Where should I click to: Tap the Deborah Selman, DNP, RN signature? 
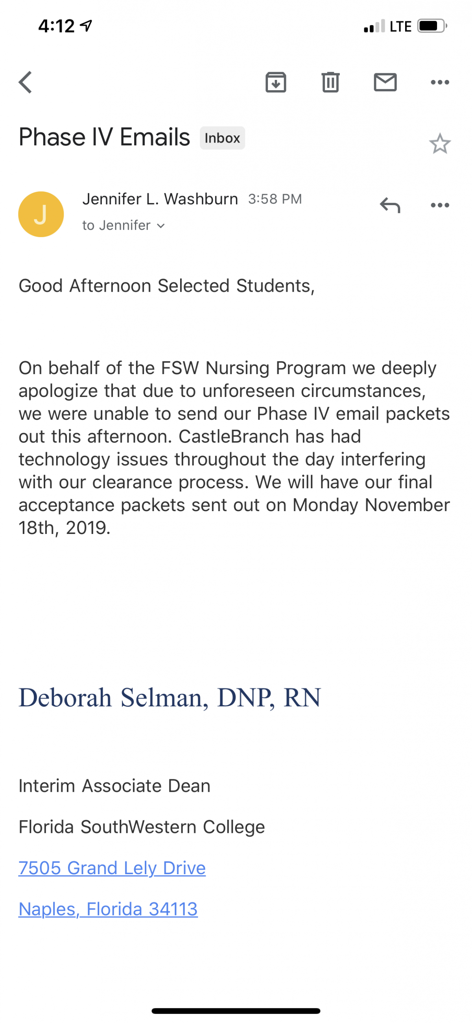coord(170,697)
